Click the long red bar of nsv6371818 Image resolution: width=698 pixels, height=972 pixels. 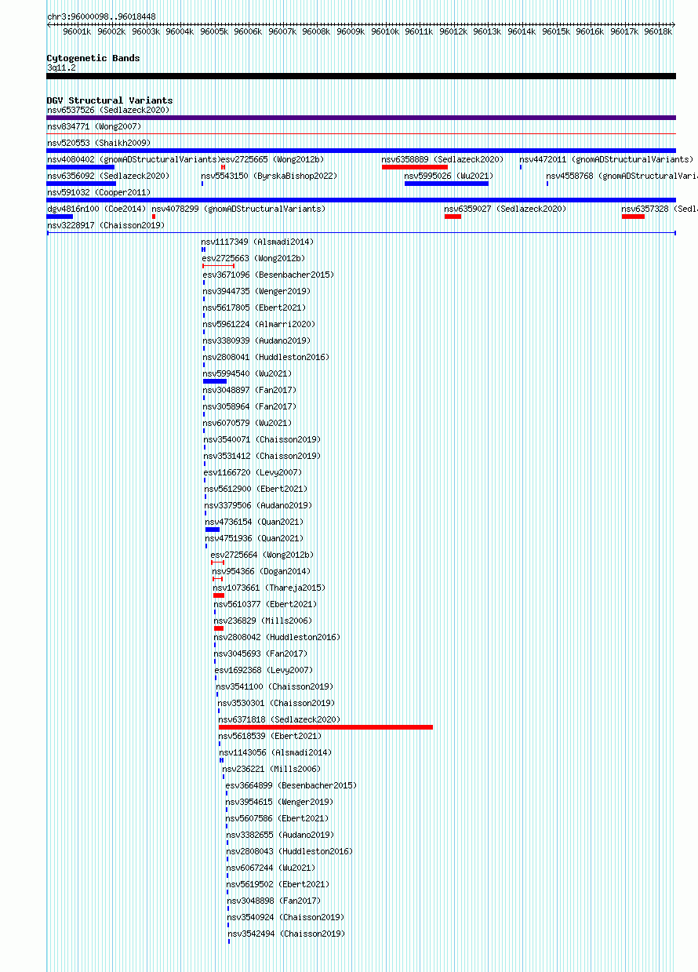(x=325, y=727)
